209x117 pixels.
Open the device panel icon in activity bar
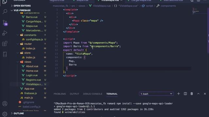pyautogui.click(x=5, y=54)
